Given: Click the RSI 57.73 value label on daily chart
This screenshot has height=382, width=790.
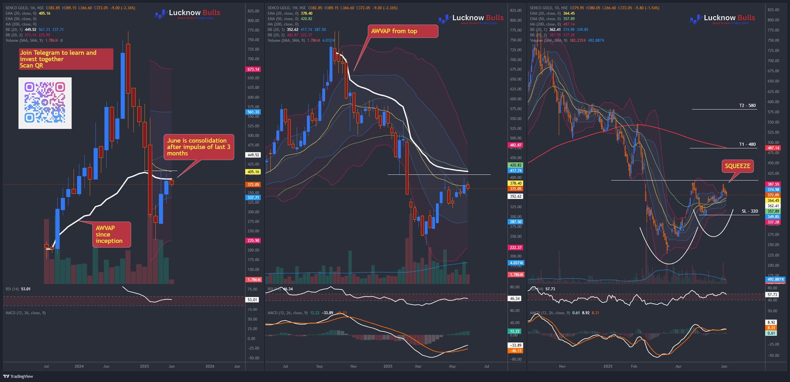Looking at the screenshot, I should [772, 295].
